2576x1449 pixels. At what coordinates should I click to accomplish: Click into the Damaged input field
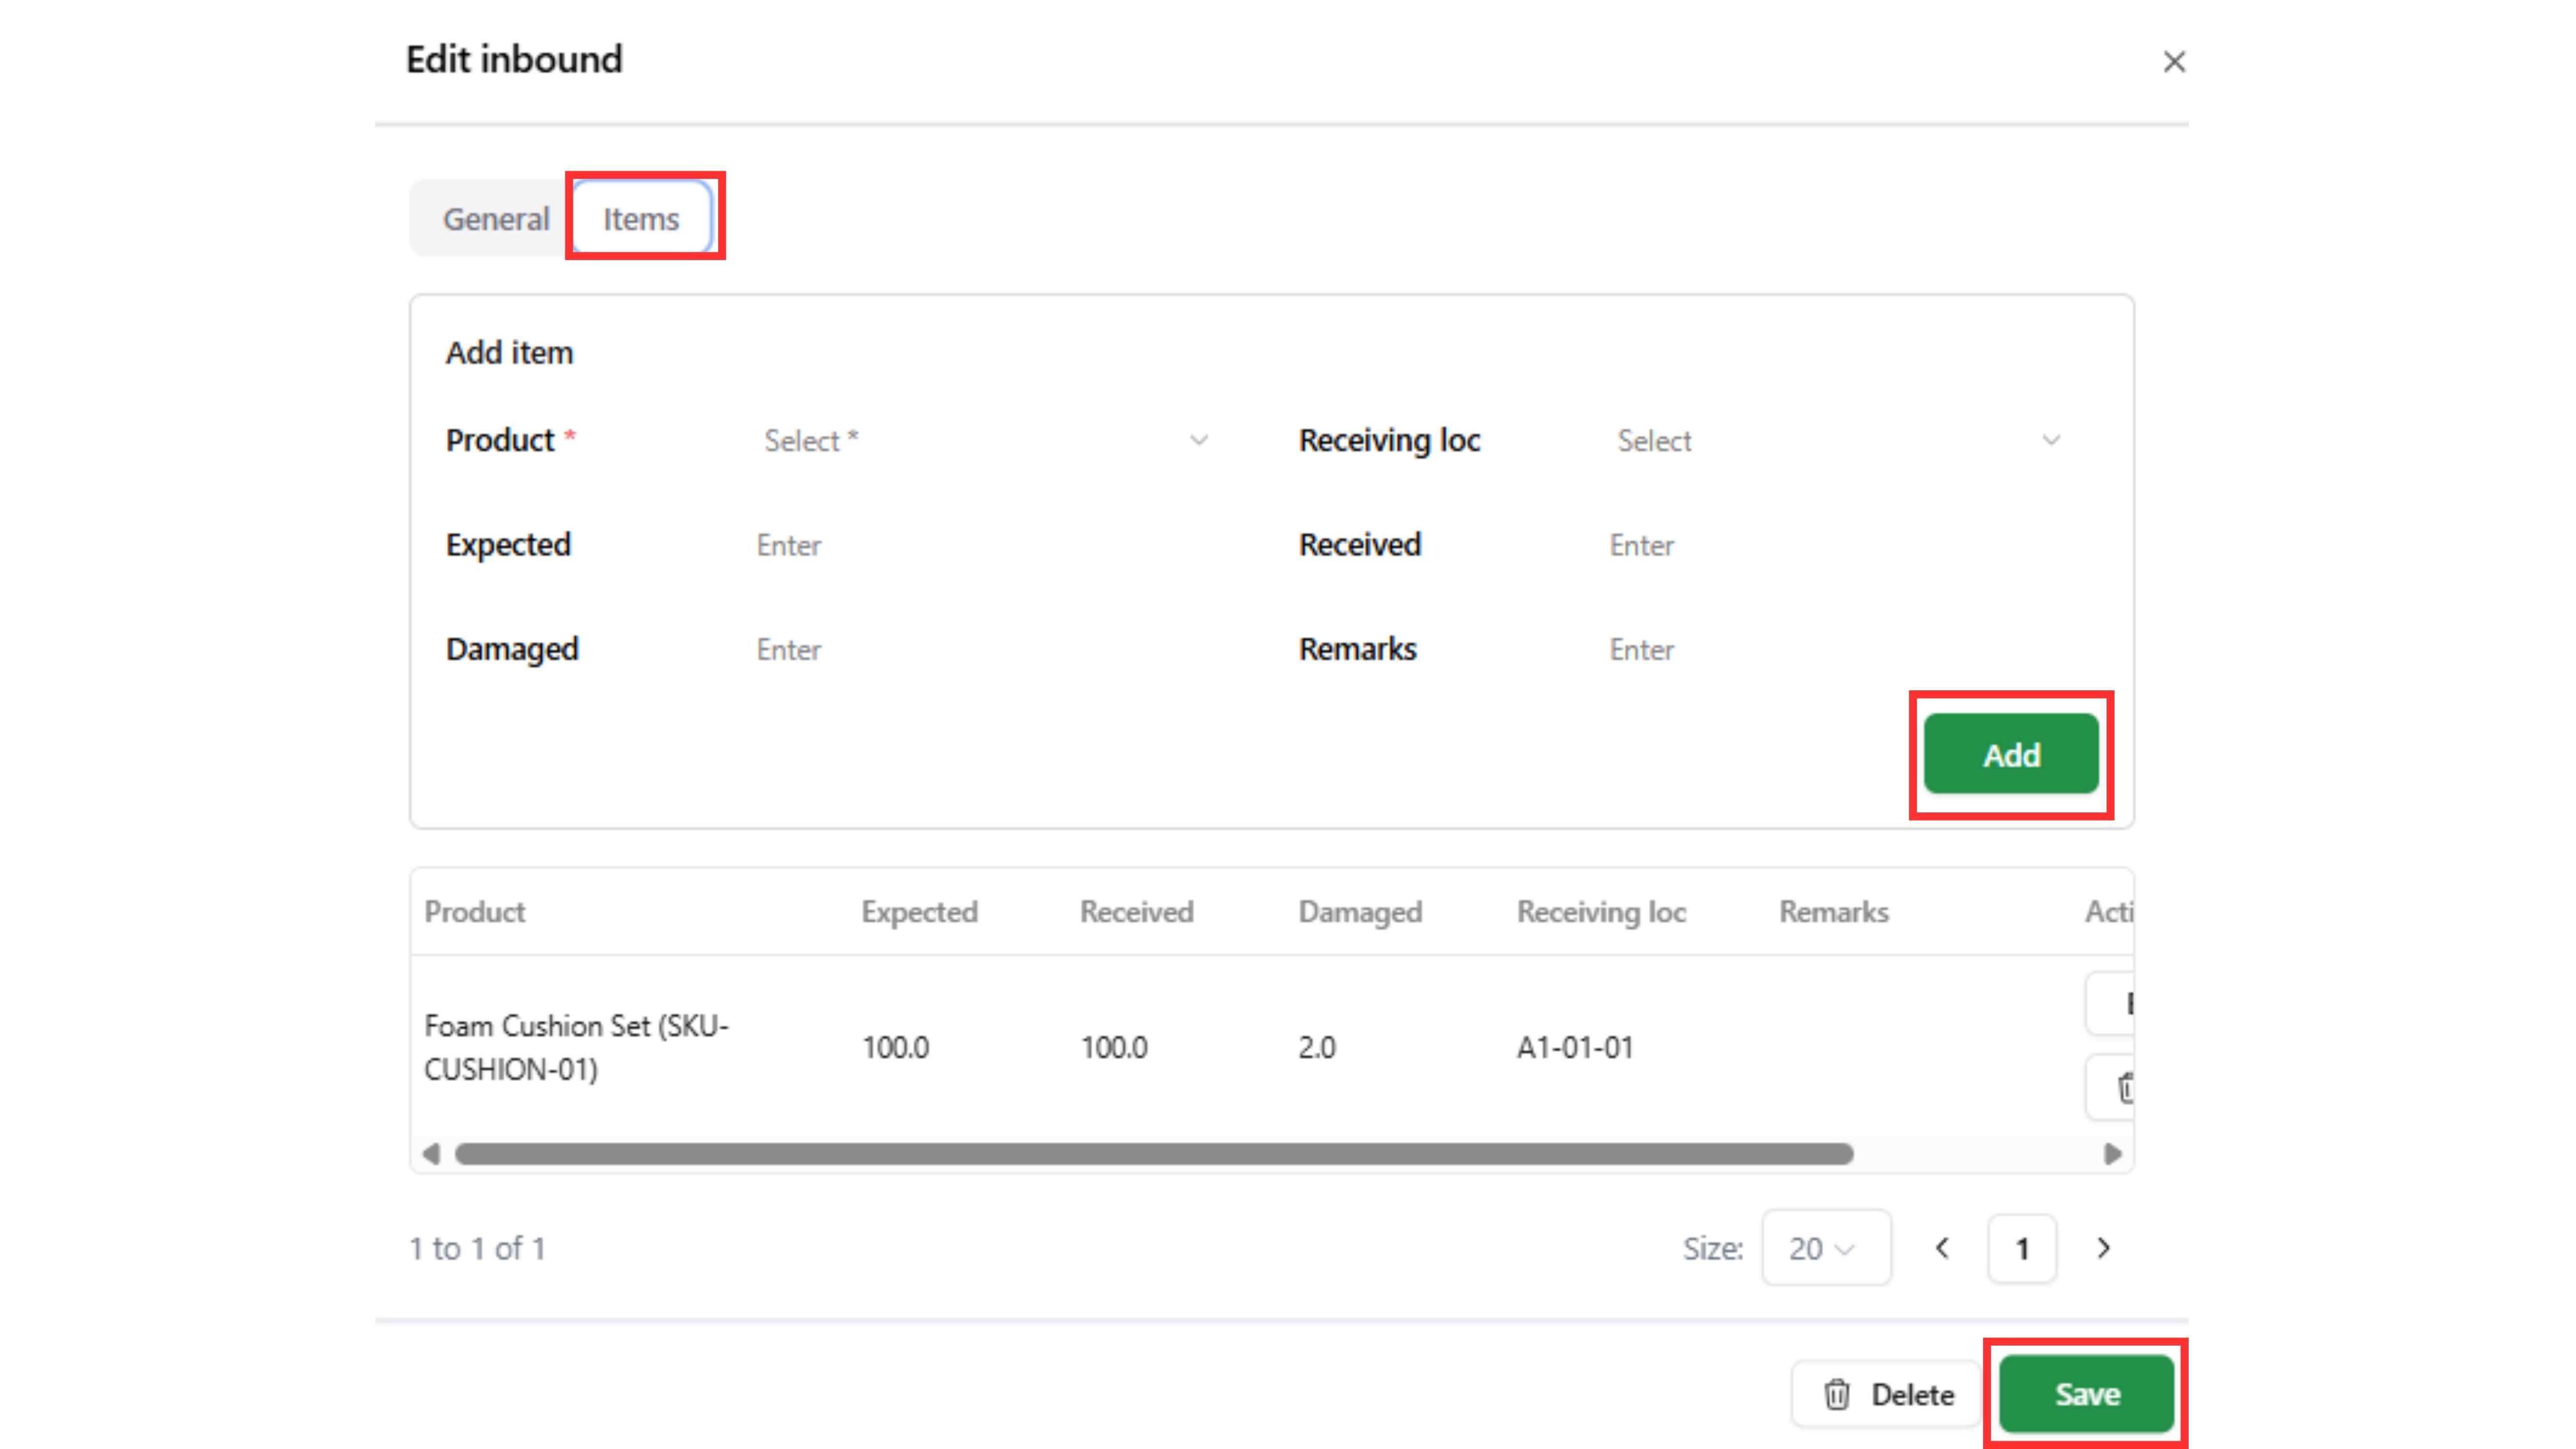pos(984,650)
